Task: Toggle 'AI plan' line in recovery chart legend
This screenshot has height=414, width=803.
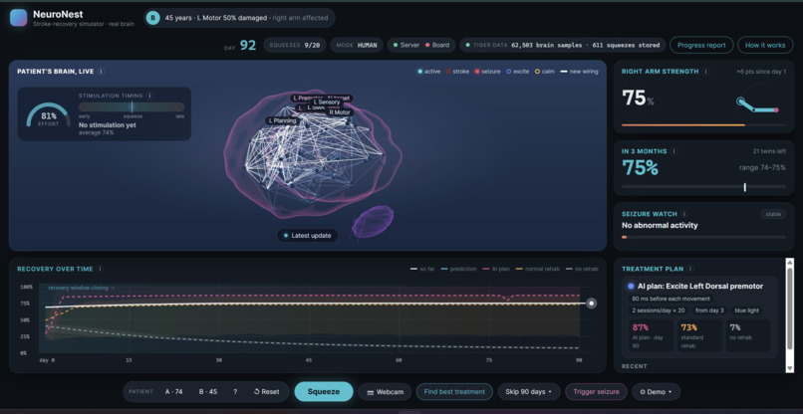Action: (x=496, y=269)
